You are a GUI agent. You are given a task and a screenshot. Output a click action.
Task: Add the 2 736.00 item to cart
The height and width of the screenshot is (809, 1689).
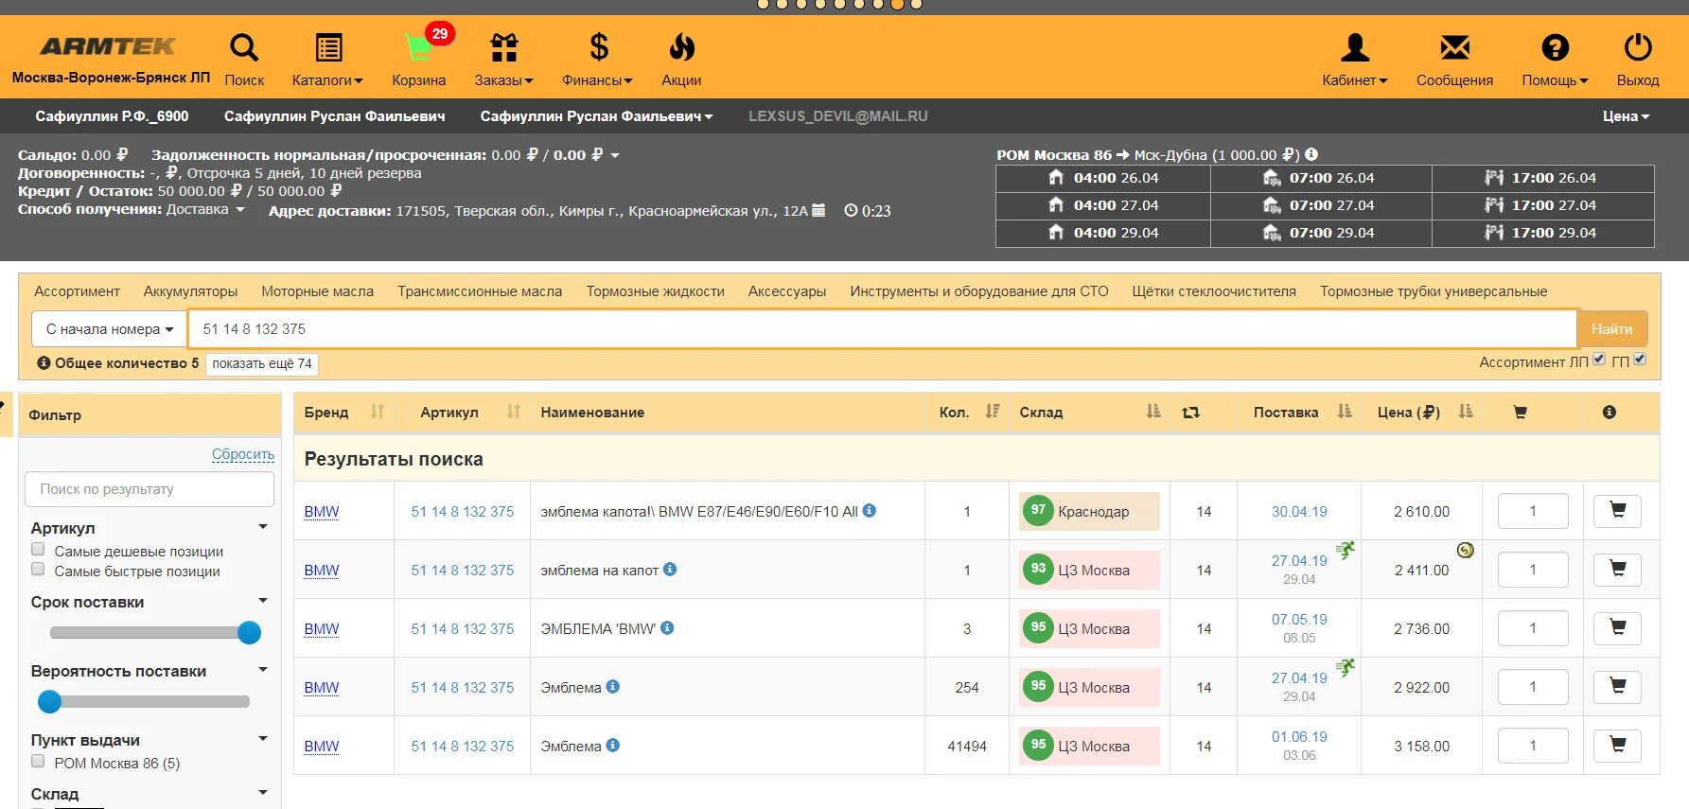click(x=1617, y=628)
